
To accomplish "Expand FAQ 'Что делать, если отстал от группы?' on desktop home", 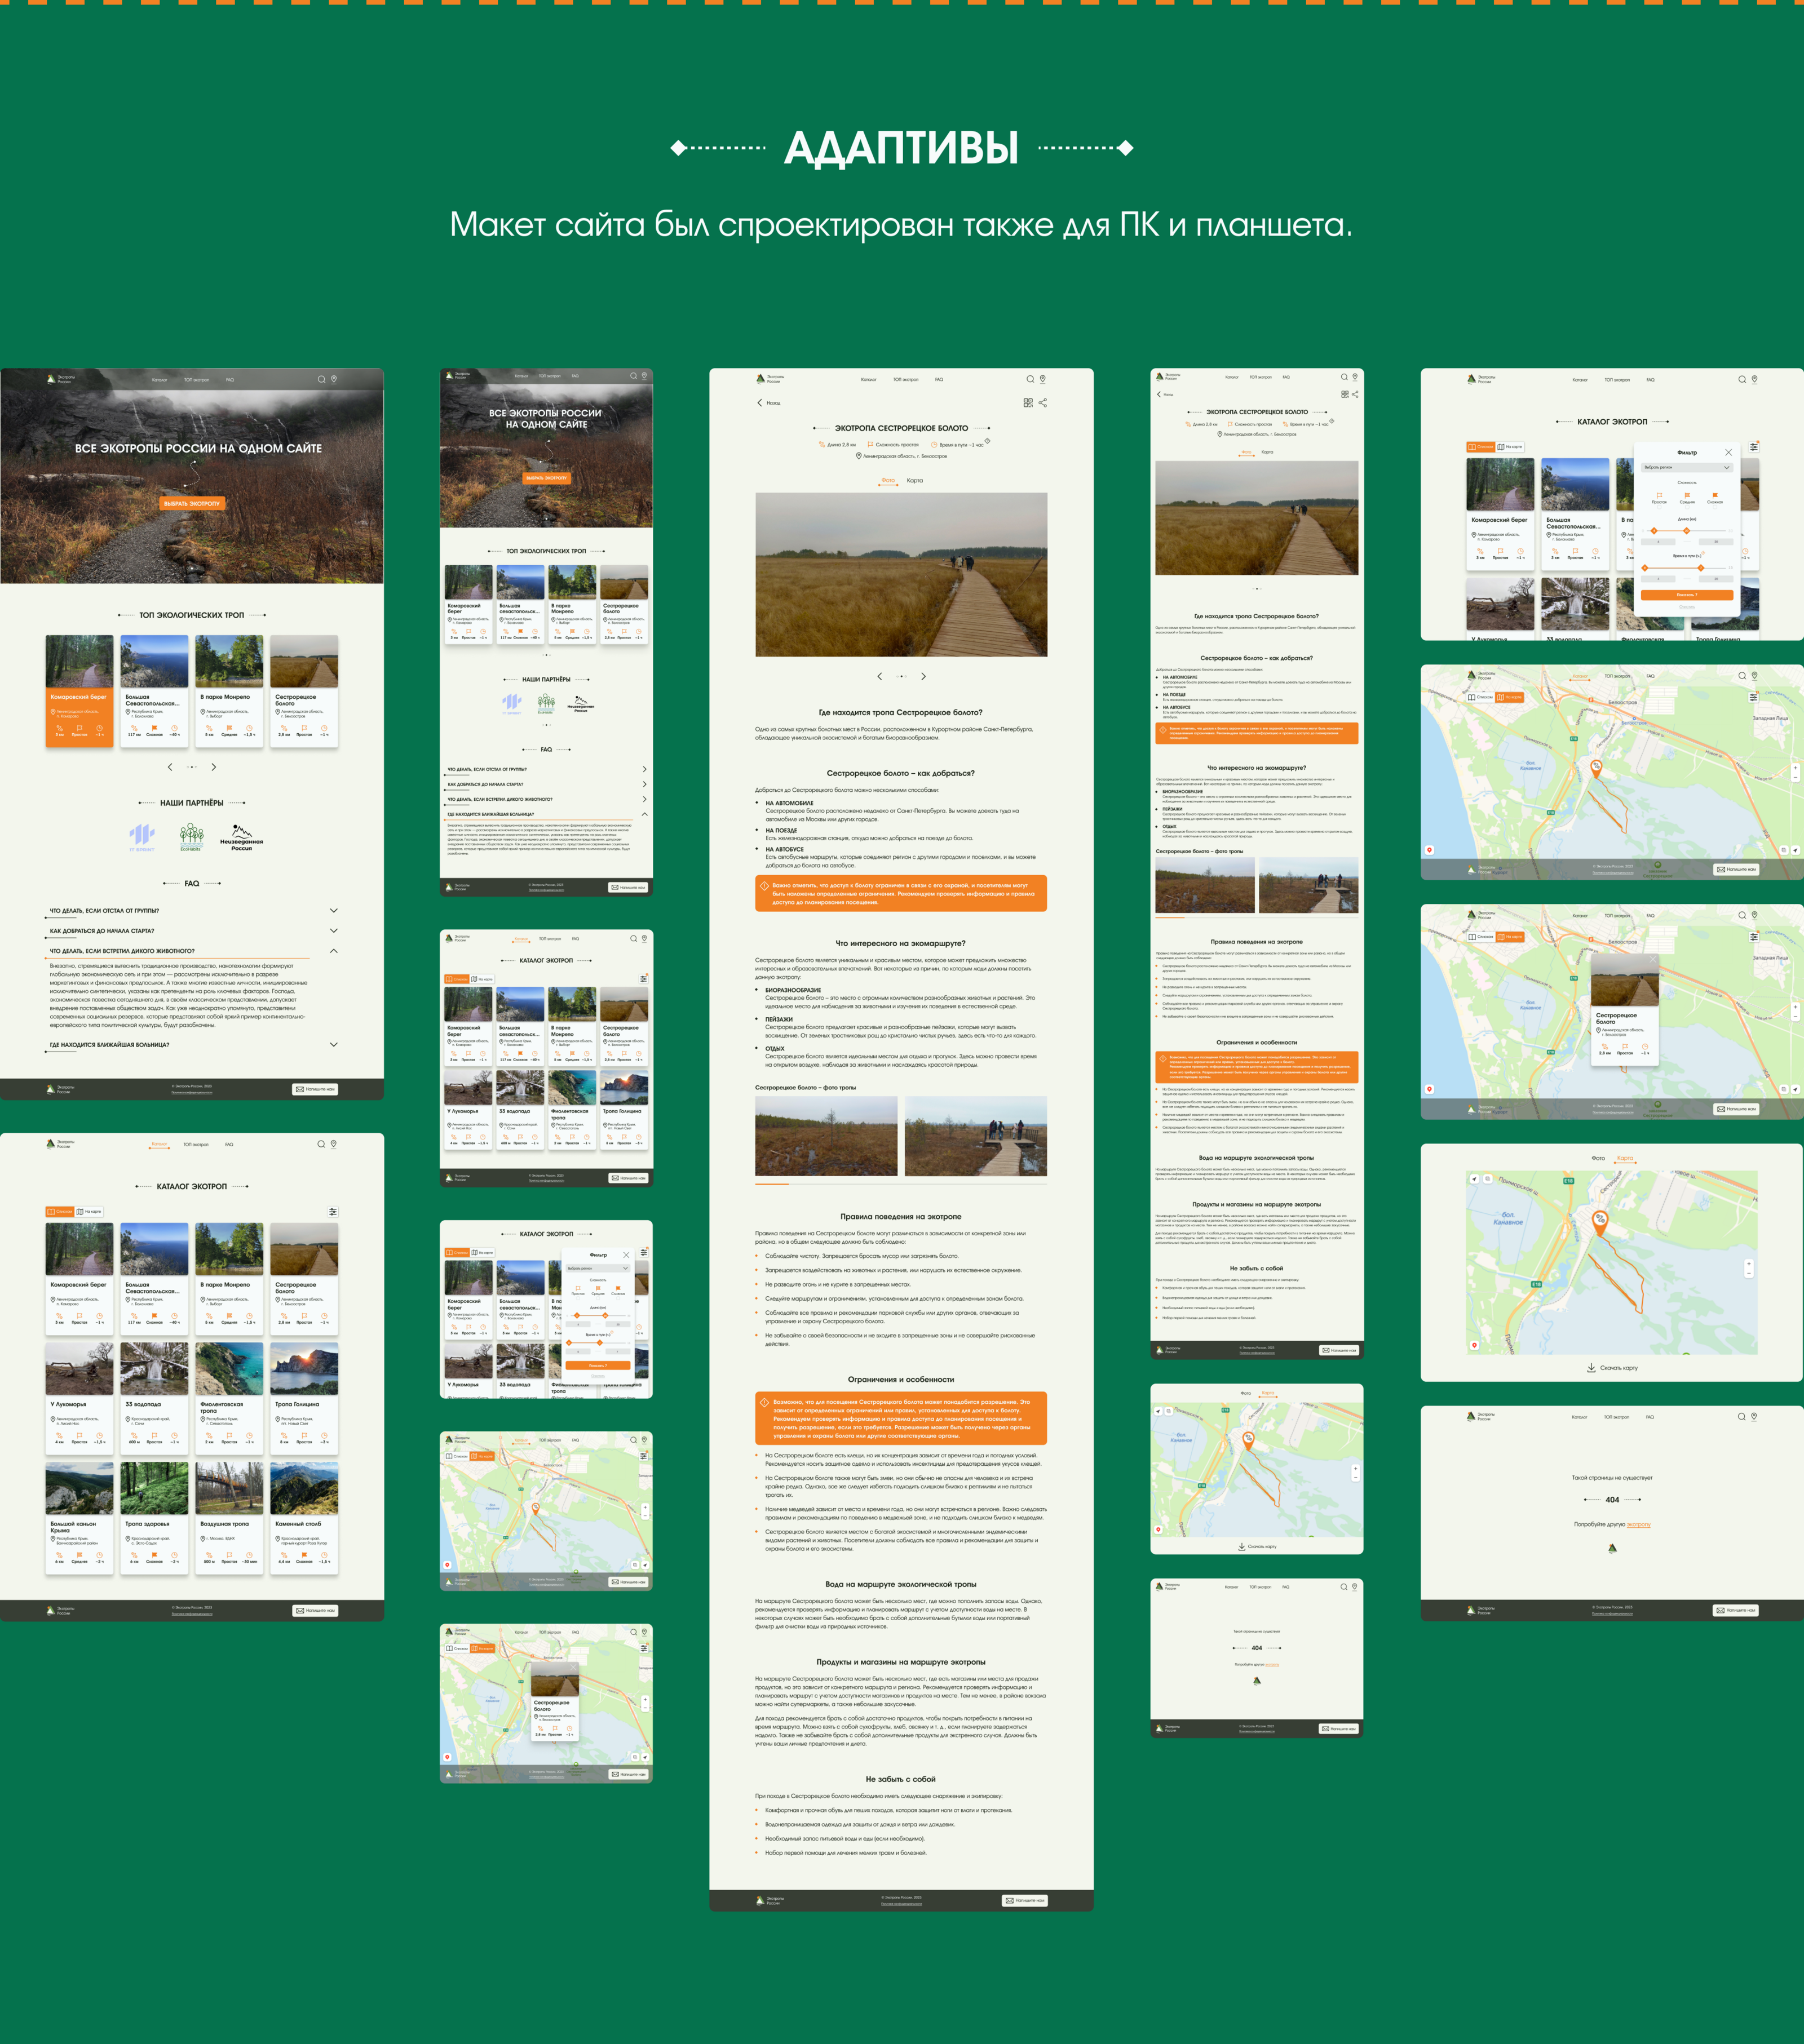I will [x=333, y=910].
